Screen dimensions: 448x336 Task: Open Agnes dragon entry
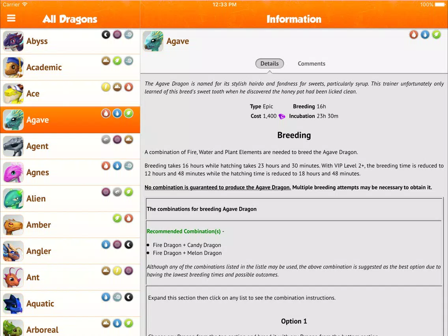pyautogui.click(x=70, y=173)
